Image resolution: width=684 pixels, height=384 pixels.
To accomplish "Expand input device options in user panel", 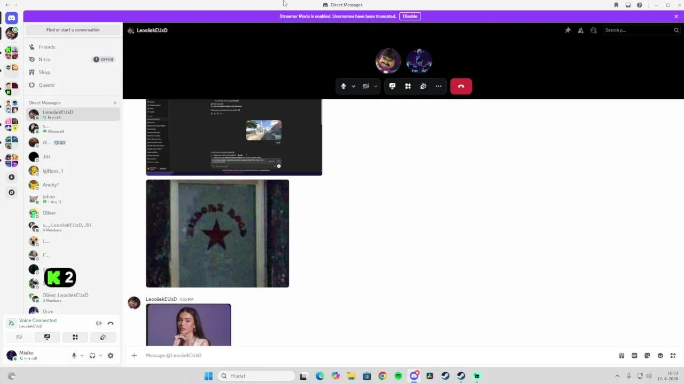I will (x=82, y=356).
